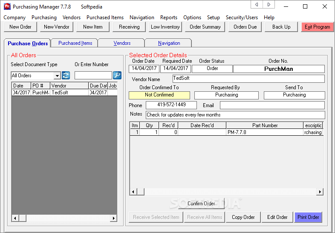Open the All Orders document type dropdown
Viewport: 335px width, 233px height.
point(57,76)
